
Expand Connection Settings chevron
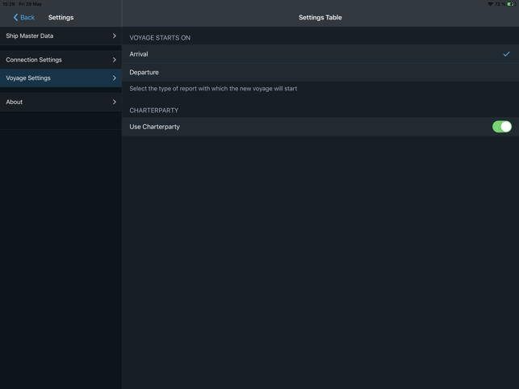pyautogui.click(x=114, y=60)
